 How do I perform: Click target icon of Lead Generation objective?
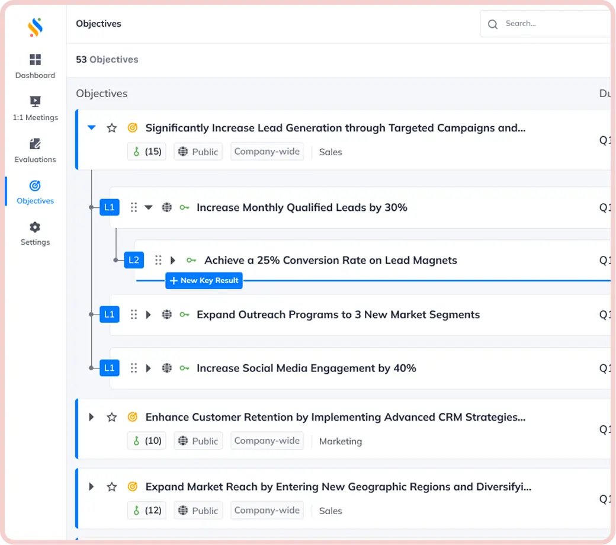point(133,128)
